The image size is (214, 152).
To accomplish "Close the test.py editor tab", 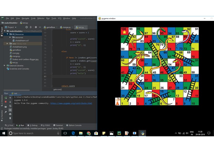I will (86, 27).
